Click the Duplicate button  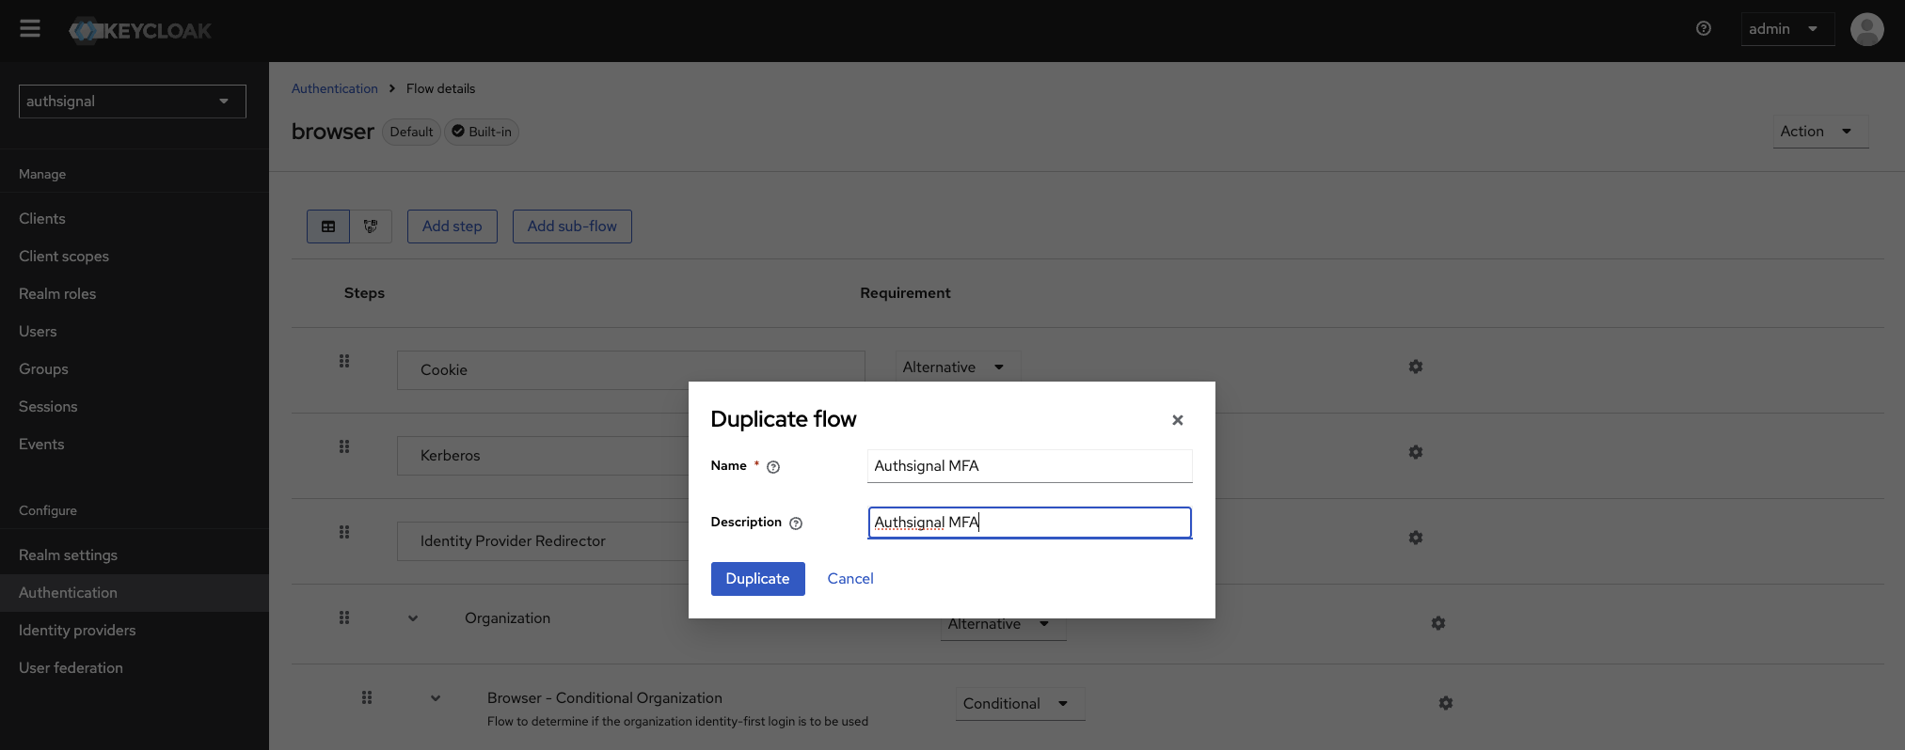(757, 579)
